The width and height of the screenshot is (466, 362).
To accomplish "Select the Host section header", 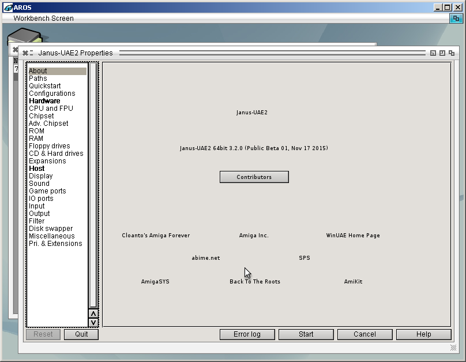I will (57, 169).
